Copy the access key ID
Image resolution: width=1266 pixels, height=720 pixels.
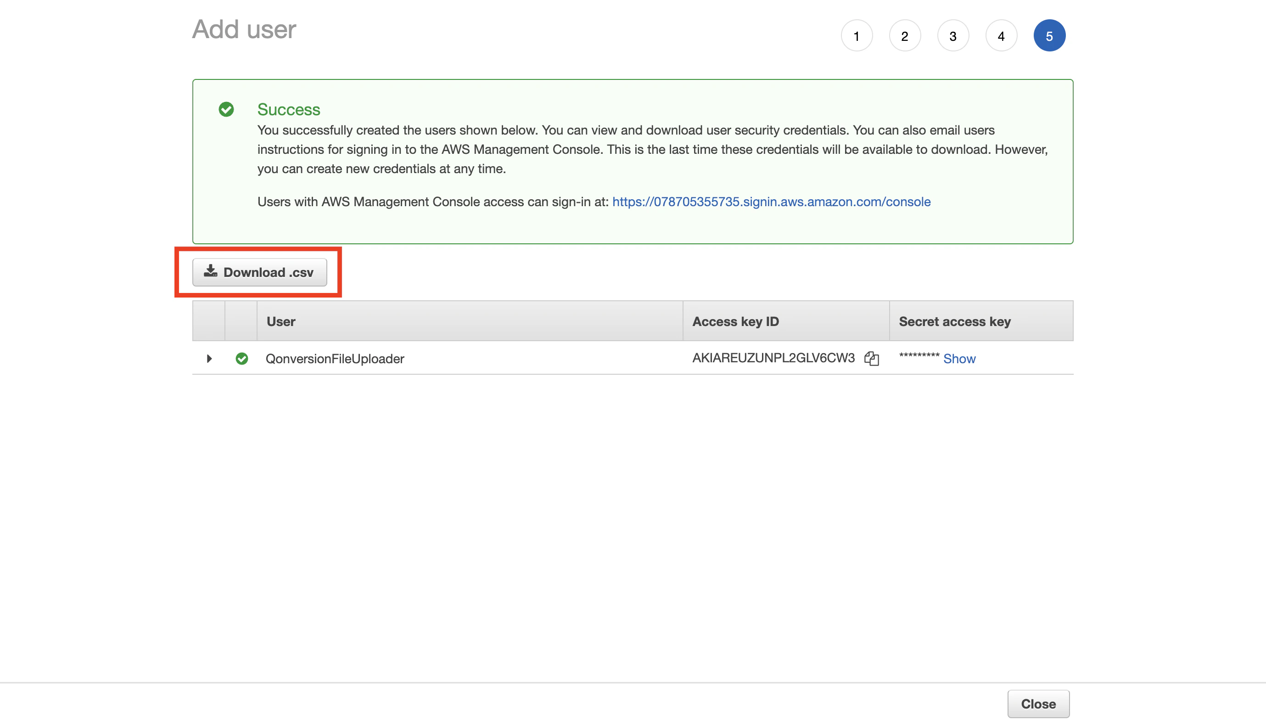pyautogui.click(x=872, y=358)
